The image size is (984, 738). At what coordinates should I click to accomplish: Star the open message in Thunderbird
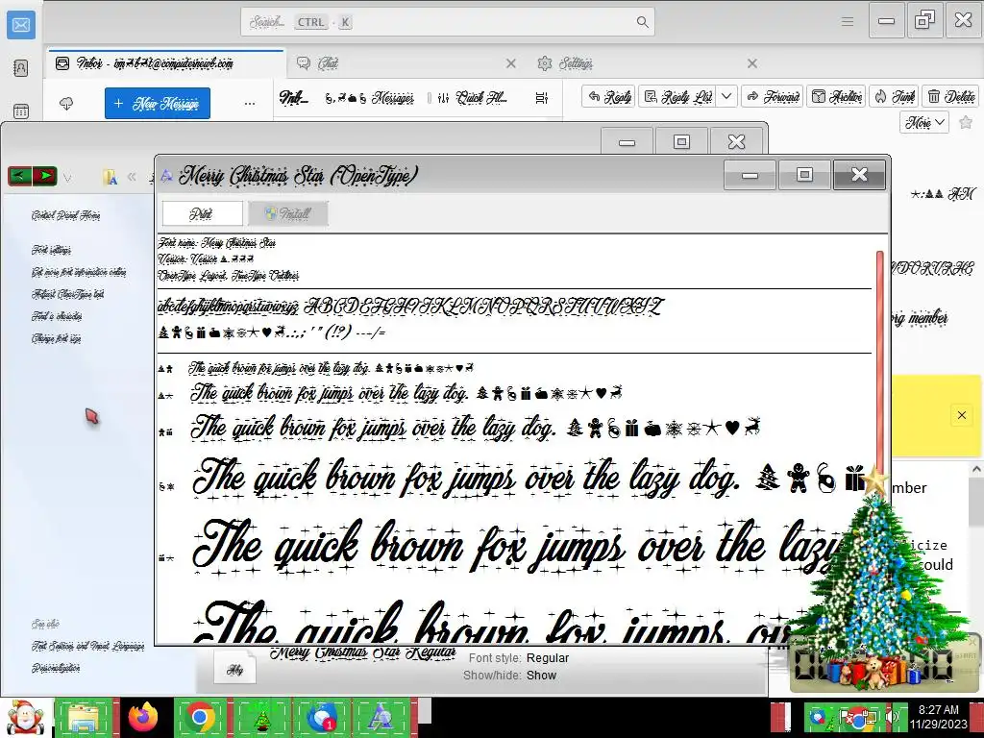point(966,122)
